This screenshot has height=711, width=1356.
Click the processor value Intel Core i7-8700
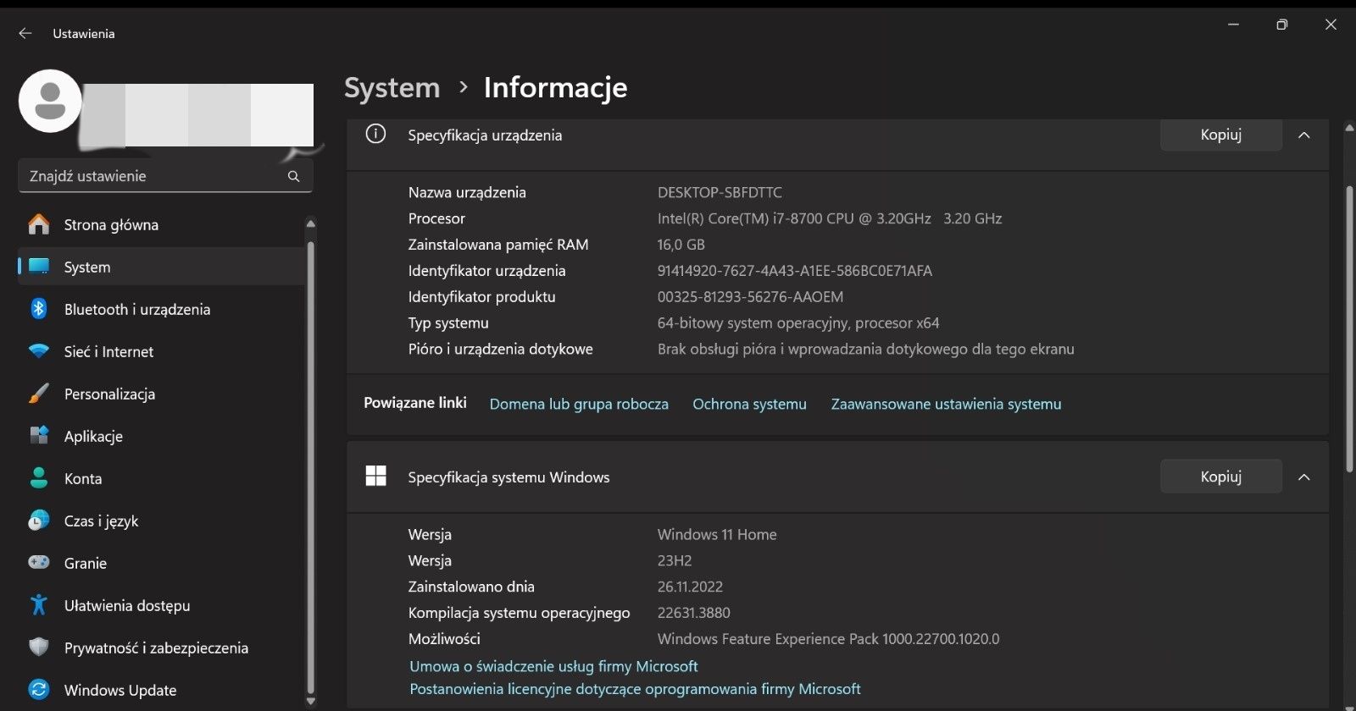(830, 218)
